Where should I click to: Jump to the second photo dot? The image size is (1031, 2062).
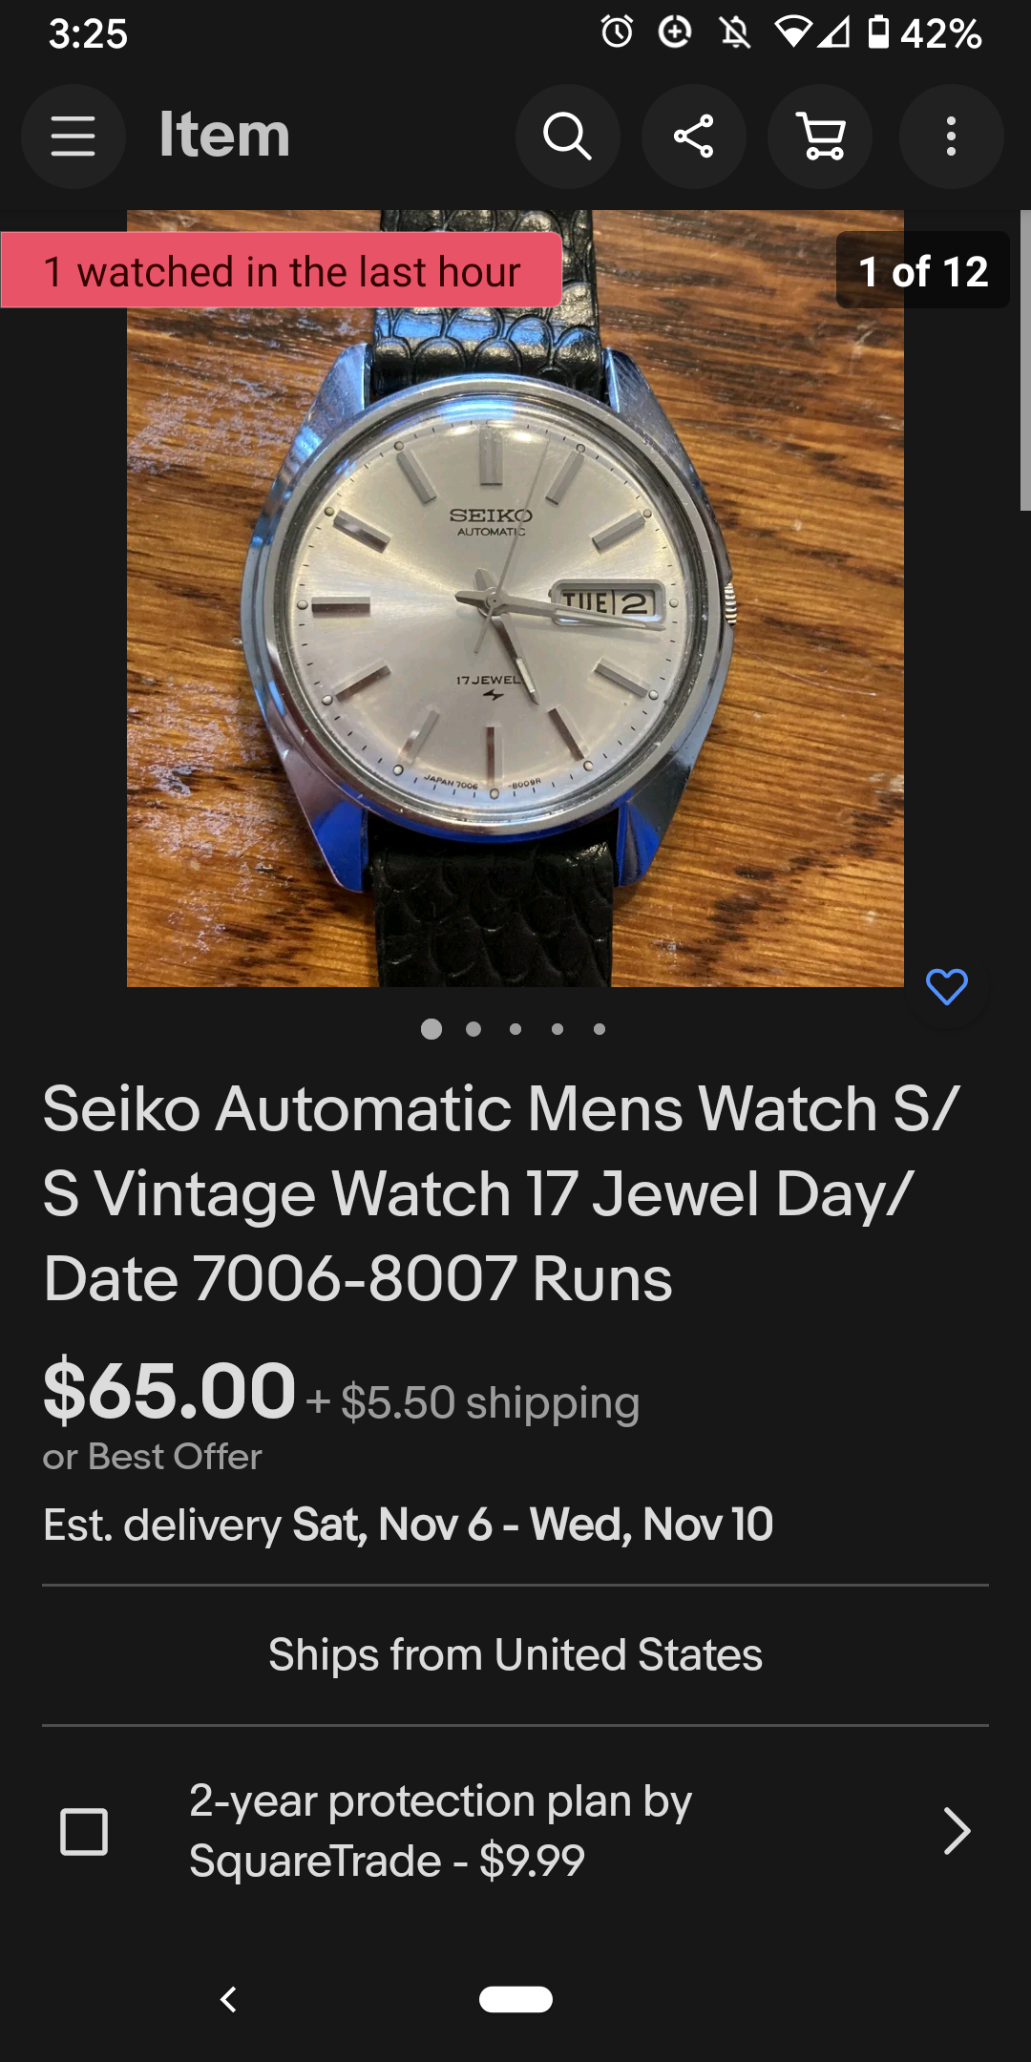tap(473, 1029)
